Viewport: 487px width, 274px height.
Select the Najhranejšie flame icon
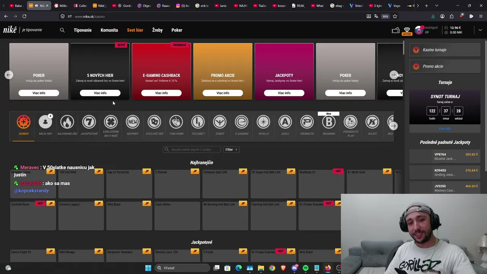[x=67, y=122]
